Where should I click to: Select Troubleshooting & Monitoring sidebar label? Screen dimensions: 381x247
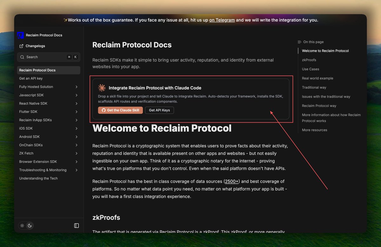pos(43,170)
